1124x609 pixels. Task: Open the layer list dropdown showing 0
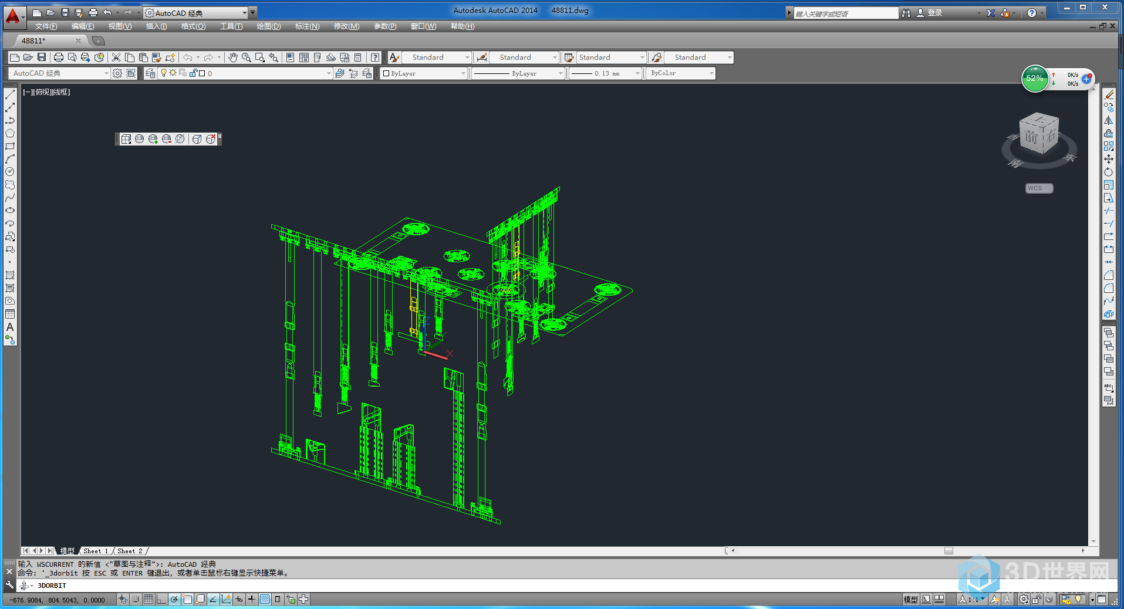pos(329,73)
